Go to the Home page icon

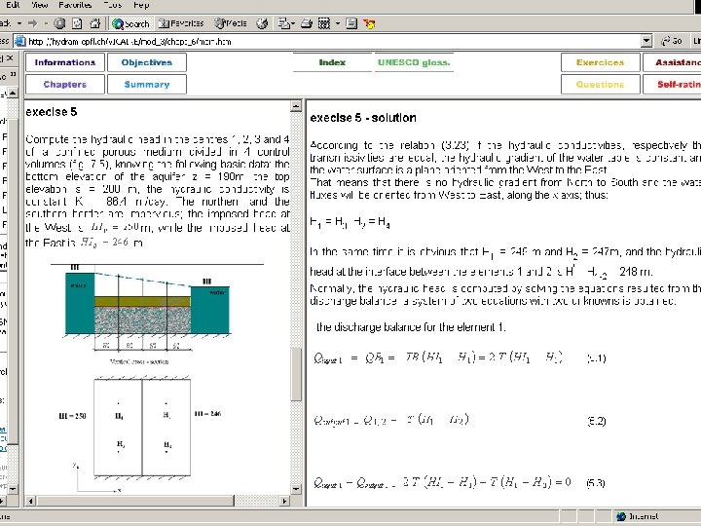94,23
